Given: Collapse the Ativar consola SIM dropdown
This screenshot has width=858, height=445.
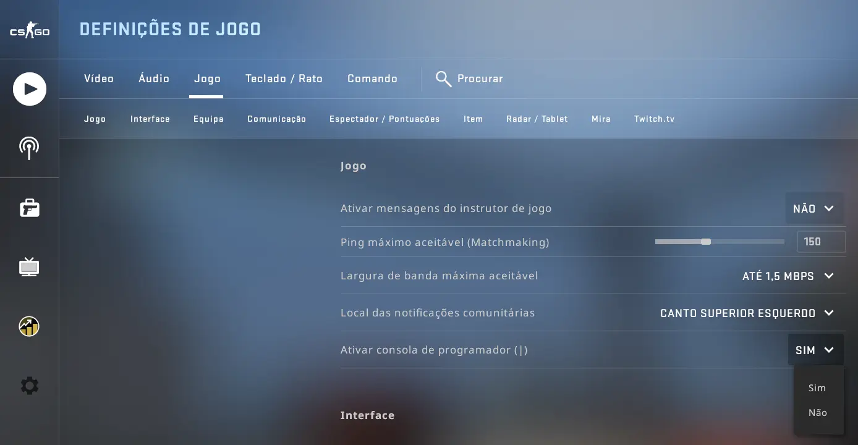Looking at the screenshot, I should point(815,350).
